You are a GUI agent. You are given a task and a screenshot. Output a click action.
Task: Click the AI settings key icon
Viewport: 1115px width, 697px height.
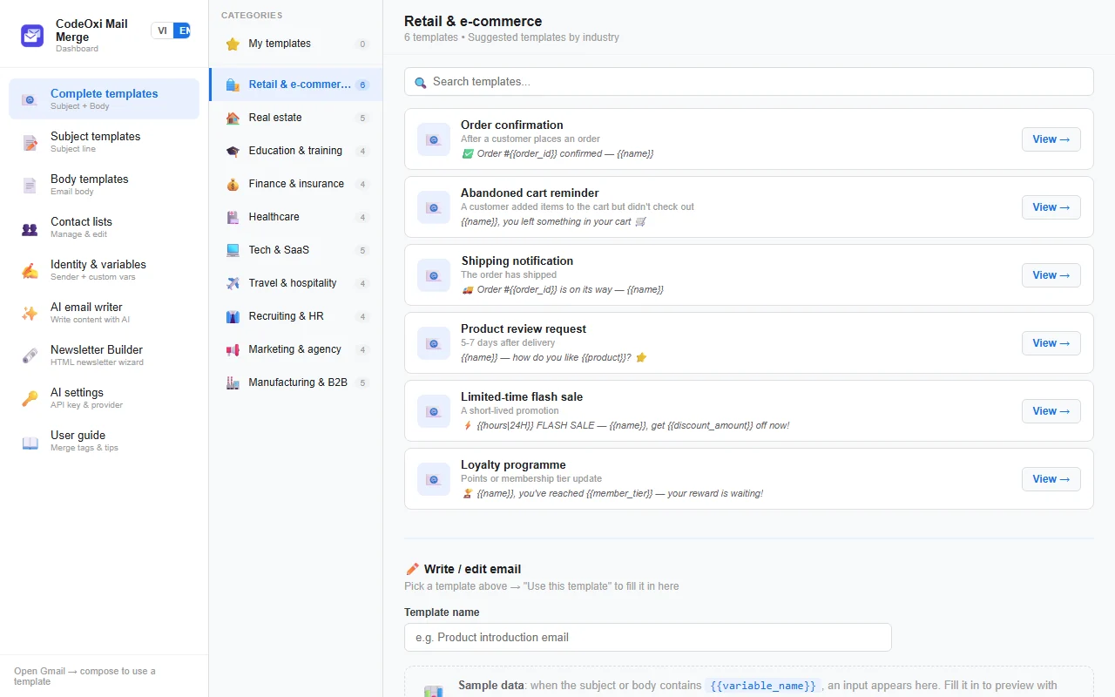30,399
